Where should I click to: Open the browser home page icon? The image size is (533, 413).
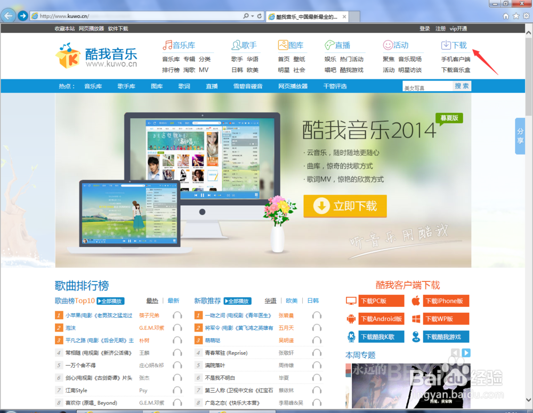pyautogui.click(x=506, y=16)
